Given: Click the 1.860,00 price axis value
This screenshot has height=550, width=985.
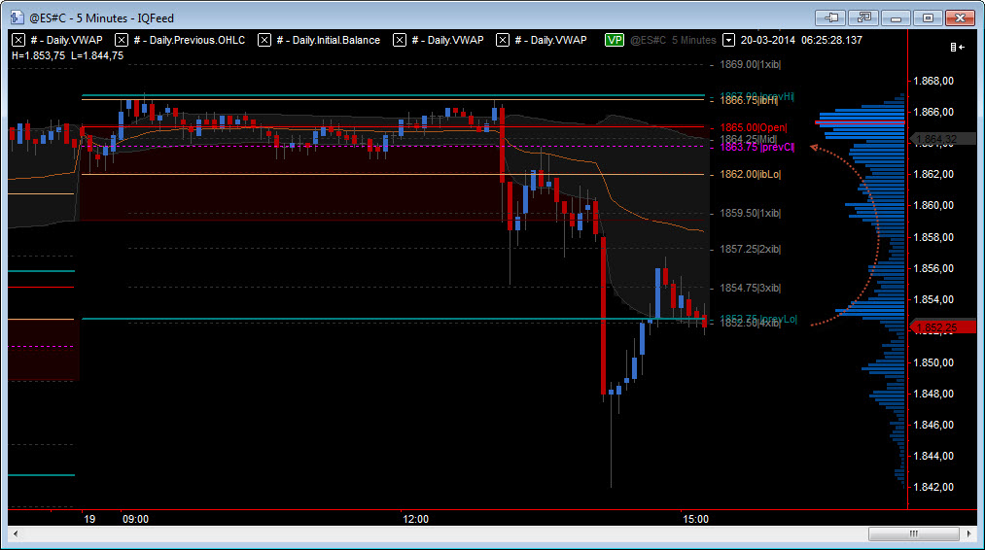Looking at the screenshot, I should (932, 205).
